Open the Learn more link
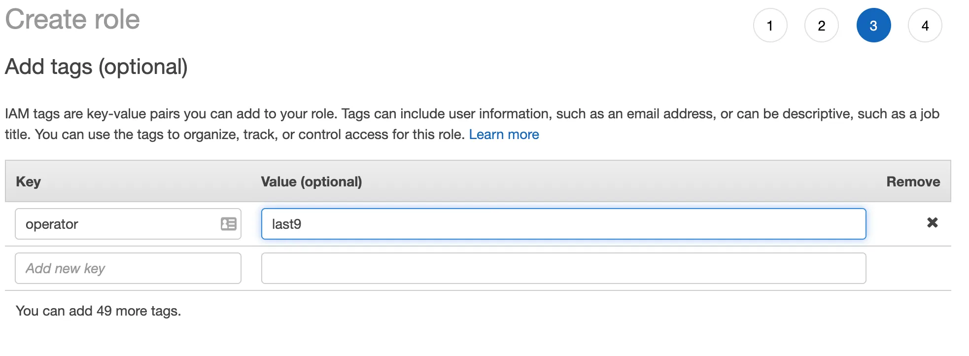This screenshot has height=356, width=969. click(504, 135)
